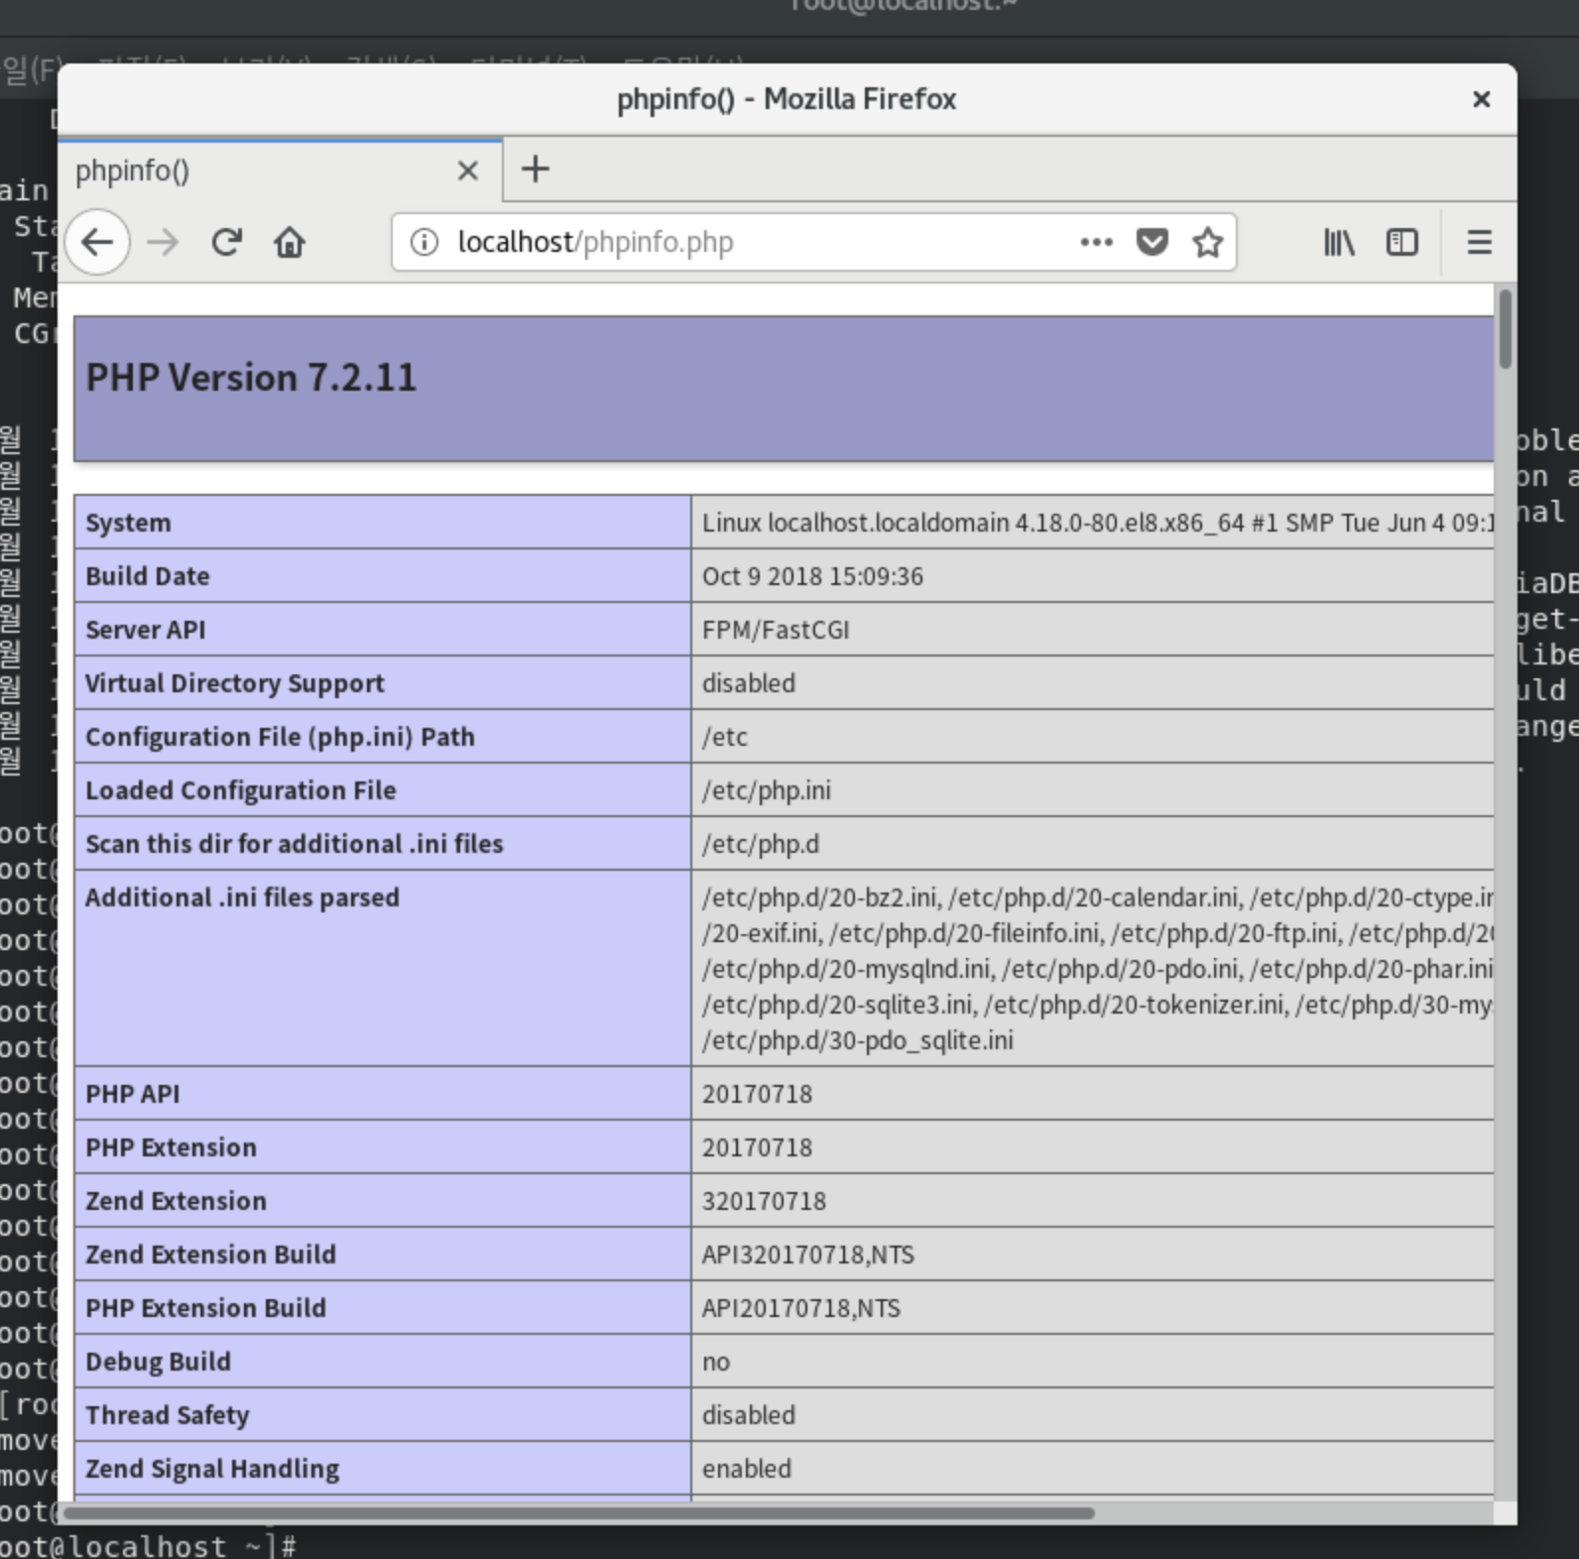Click the /etc/php.d/30-pdo_sqlite.ini text

858,1040
